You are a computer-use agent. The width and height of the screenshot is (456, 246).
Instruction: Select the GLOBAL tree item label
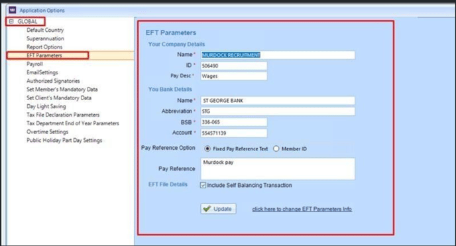27,21
